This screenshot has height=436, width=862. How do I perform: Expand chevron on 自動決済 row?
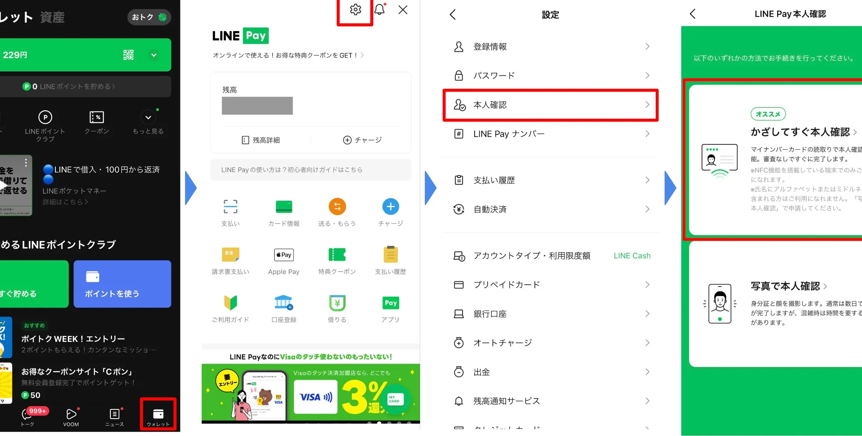(648, 209)
